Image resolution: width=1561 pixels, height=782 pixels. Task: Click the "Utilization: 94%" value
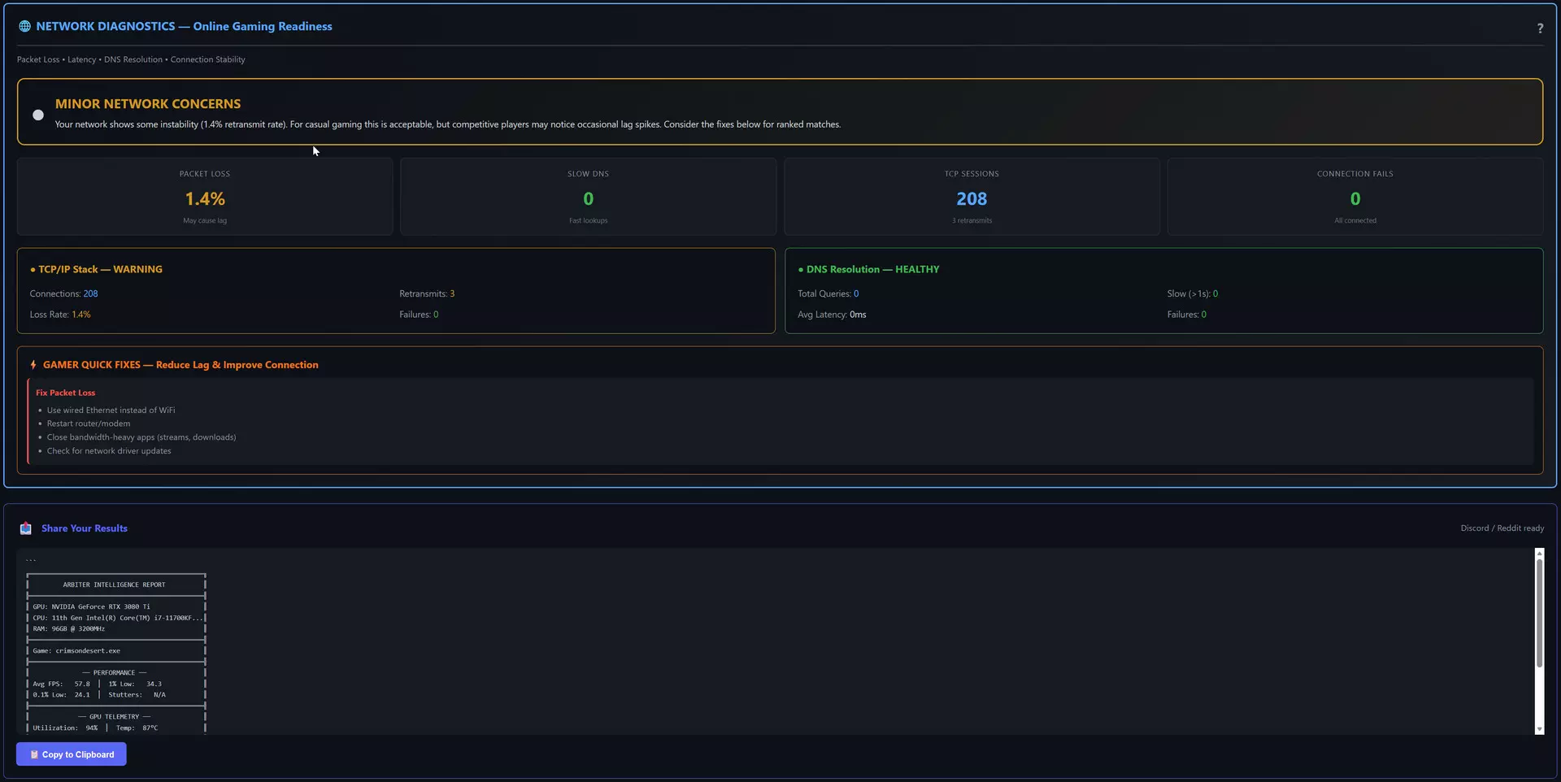click(65, 728)
